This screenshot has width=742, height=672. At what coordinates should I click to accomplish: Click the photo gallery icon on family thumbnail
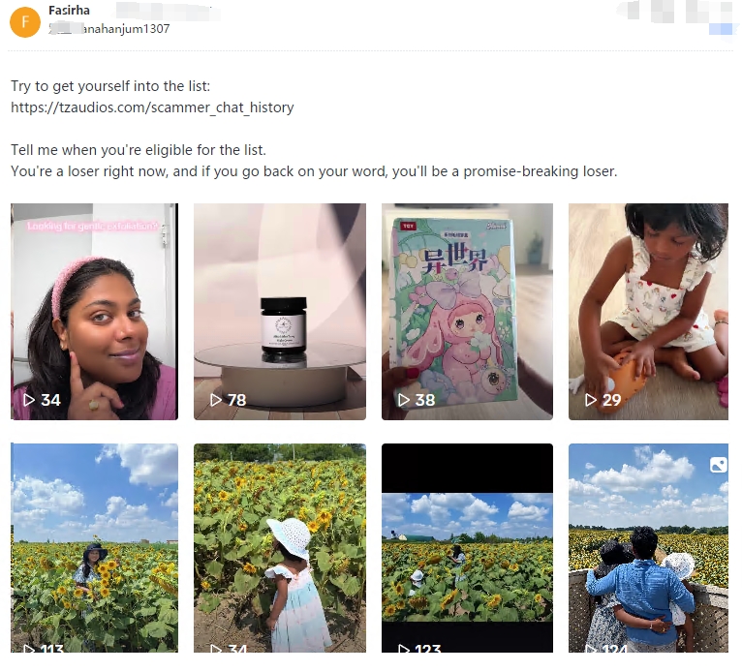point(719,465)
